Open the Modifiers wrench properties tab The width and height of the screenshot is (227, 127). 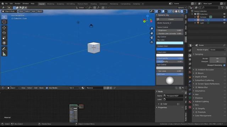190,81
